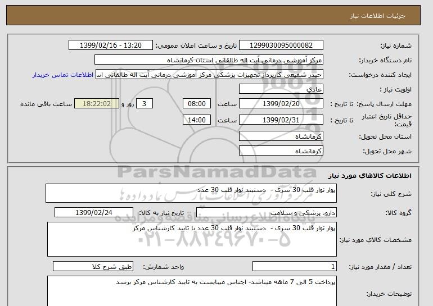Click the delivery province field کرمانشاه
Viewport: 433px width, 306px height.
point(281,136)
